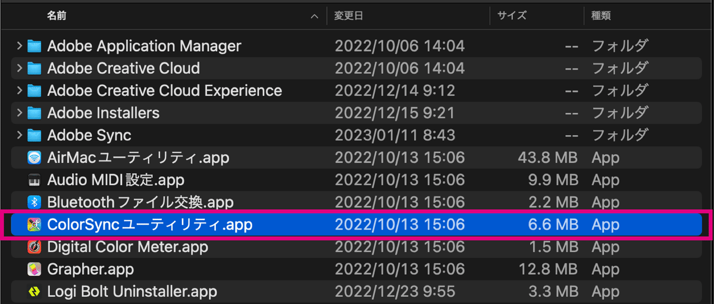Select ColorSyncユーティリティ.app file name
Screen dimensions: 714x304
click(150, 225)
